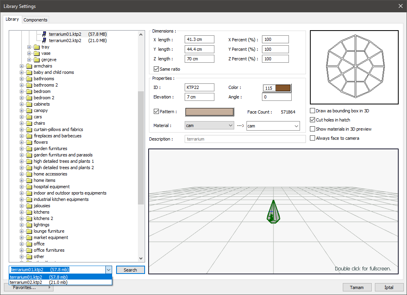Click the armchairs folder icon
Screen dimensions: 407x295
tap(29, 66)
